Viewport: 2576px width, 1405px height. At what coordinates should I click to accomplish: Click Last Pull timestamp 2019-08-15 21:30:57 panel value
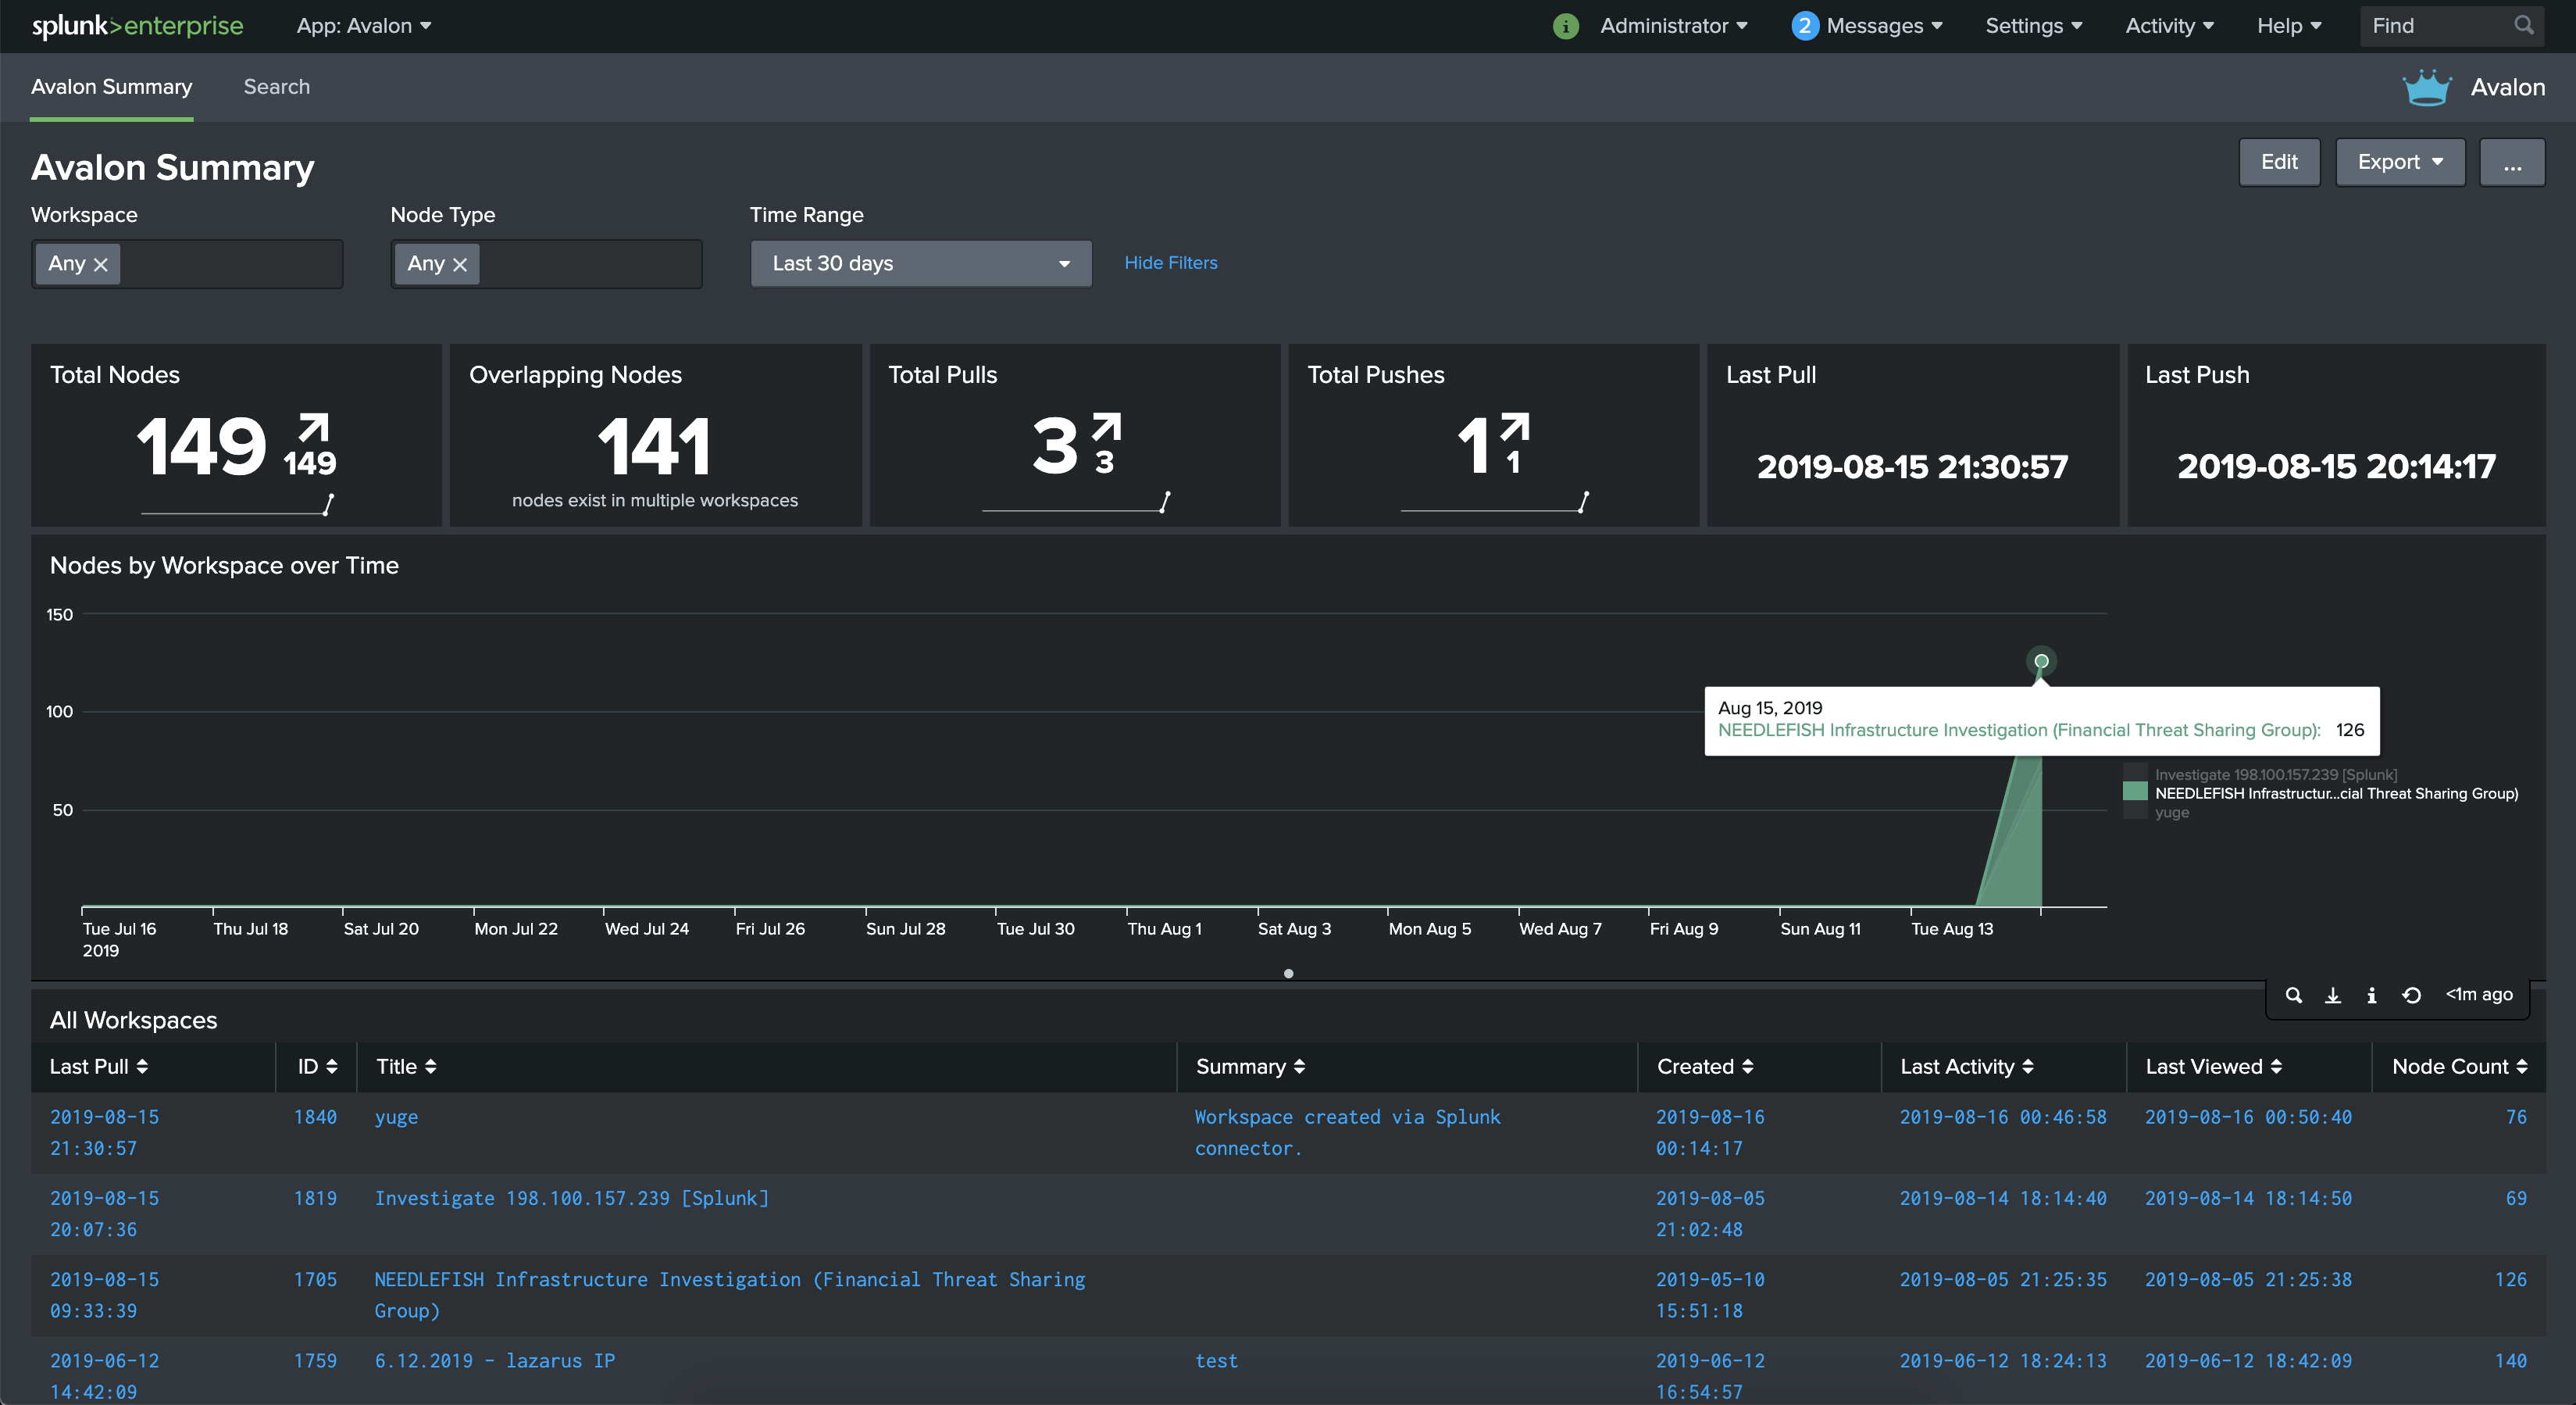[1912, 467]
